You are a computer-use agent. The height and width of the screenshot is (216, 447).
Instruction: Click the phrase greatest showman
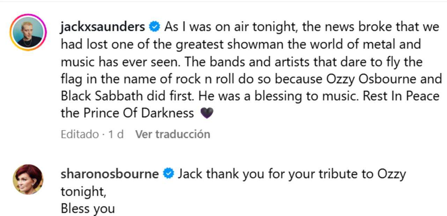(x=214, y=44)
